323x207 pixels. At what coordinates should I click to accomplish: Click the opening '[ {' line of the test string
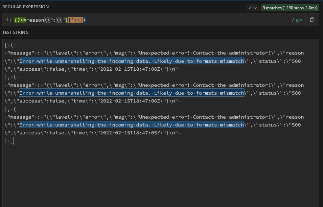(9, 45)
